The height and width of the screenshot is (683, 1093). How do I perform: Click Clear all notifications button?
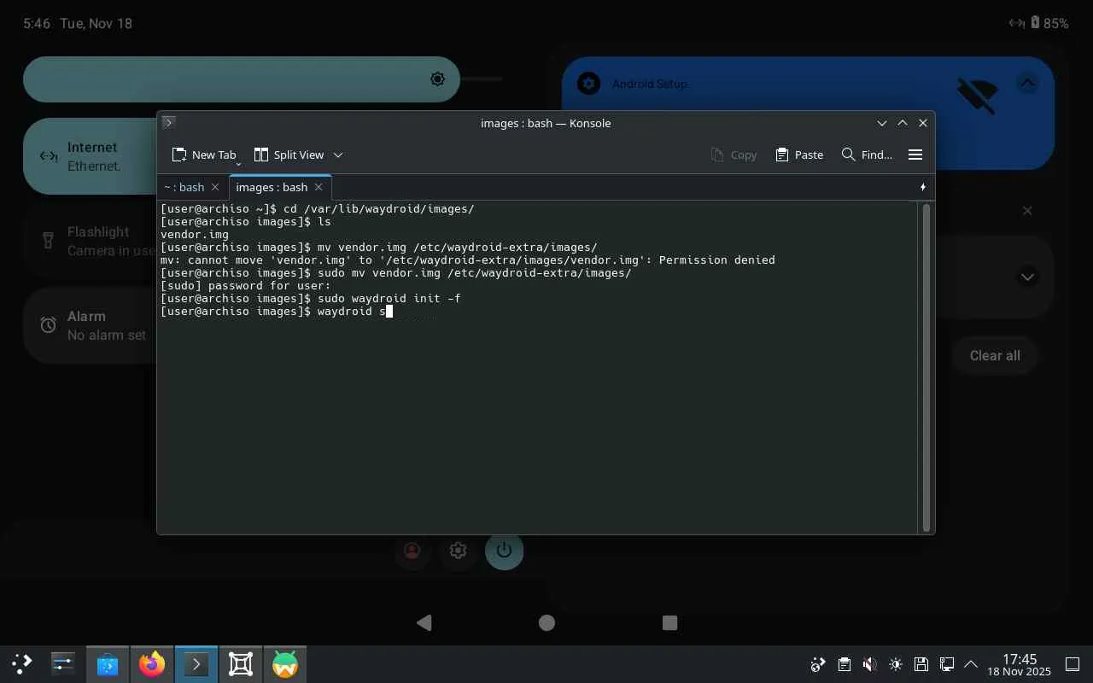pyautogui.click(x=995, y=355)
